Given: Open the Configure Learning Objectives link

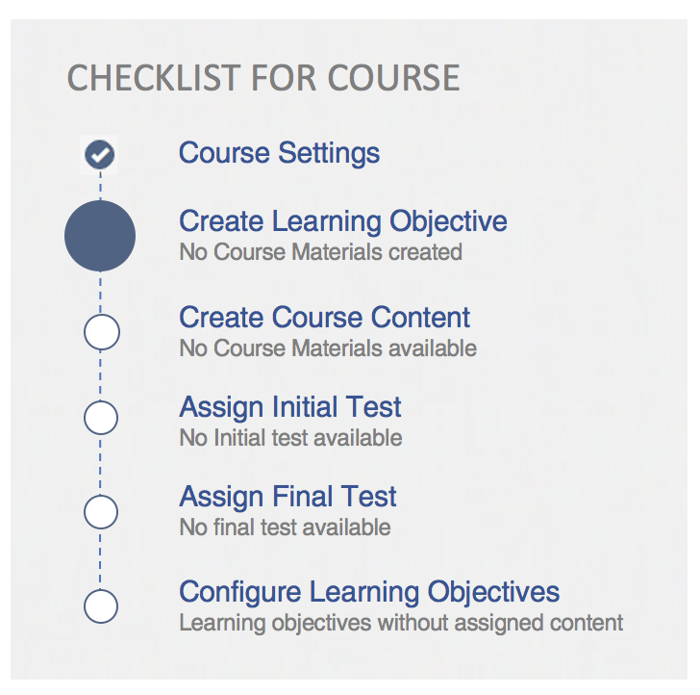Looking at the screenshot, I should (369, 591).
